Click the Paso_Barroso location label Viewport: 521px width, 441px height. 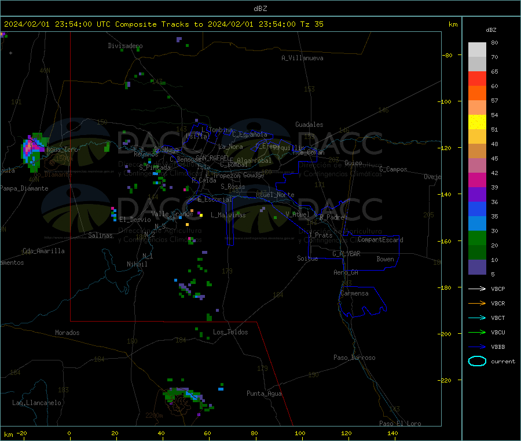354,358
